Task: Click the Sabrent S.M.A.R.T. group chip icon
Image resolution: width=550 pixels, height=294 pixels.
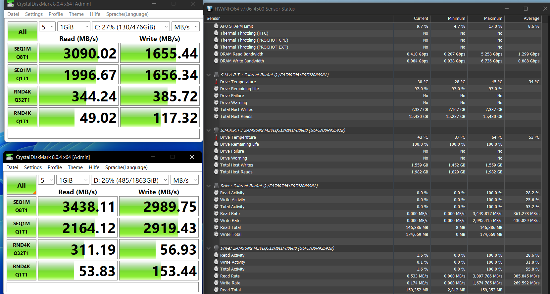Action: [x=216, y=75]
